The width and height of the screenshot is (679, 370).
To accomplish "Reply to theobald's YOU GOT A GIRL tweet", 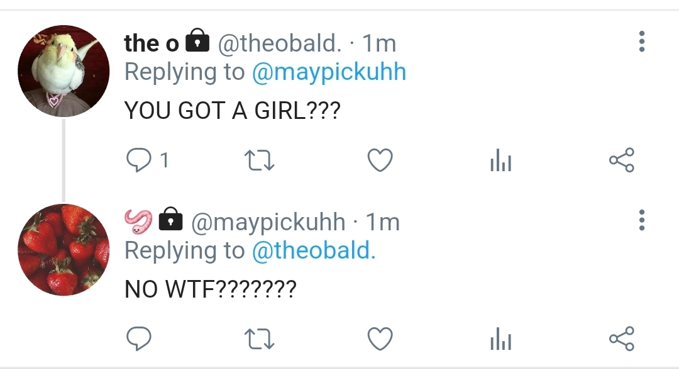I will [138, 160].
